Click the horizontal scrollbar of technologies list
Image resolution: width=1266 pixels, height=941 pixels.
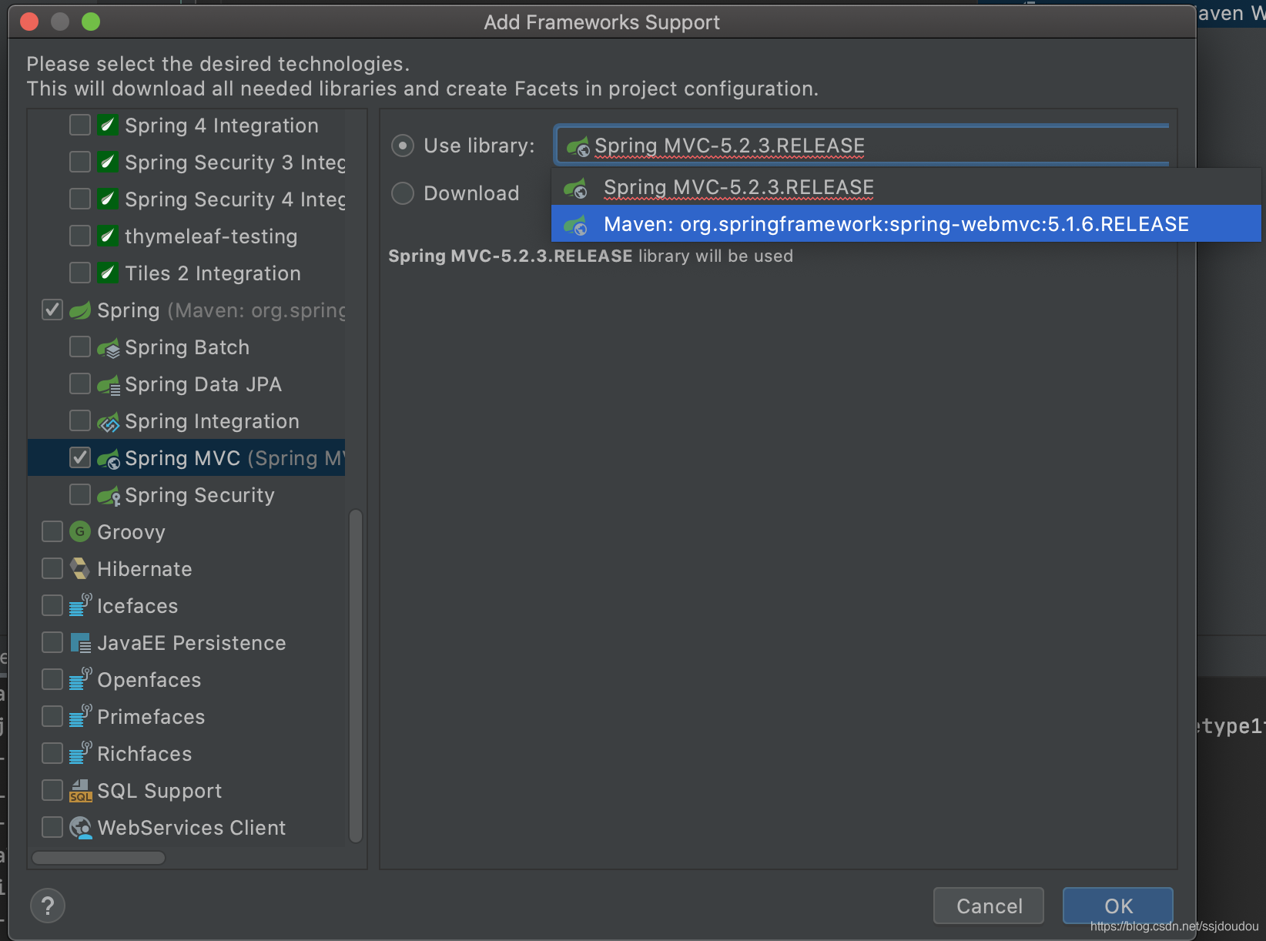point(99,858)
